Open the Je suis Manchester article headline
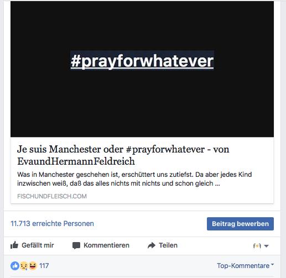This screenshot has height=278, width=286. (123, 155)
